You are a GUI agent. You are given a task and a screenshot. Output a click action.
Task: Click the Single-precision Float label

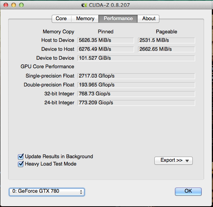50,76
